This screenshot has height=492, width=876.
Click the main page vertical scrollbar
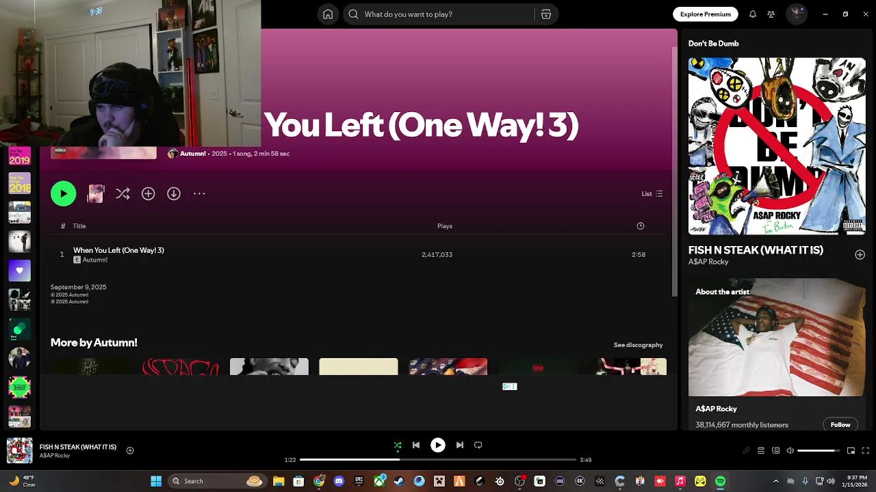coord(674,171)
